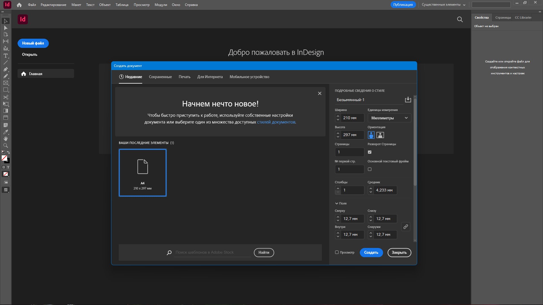Toggle the Разворот Страницы checkbox

(x=370, y=152)
